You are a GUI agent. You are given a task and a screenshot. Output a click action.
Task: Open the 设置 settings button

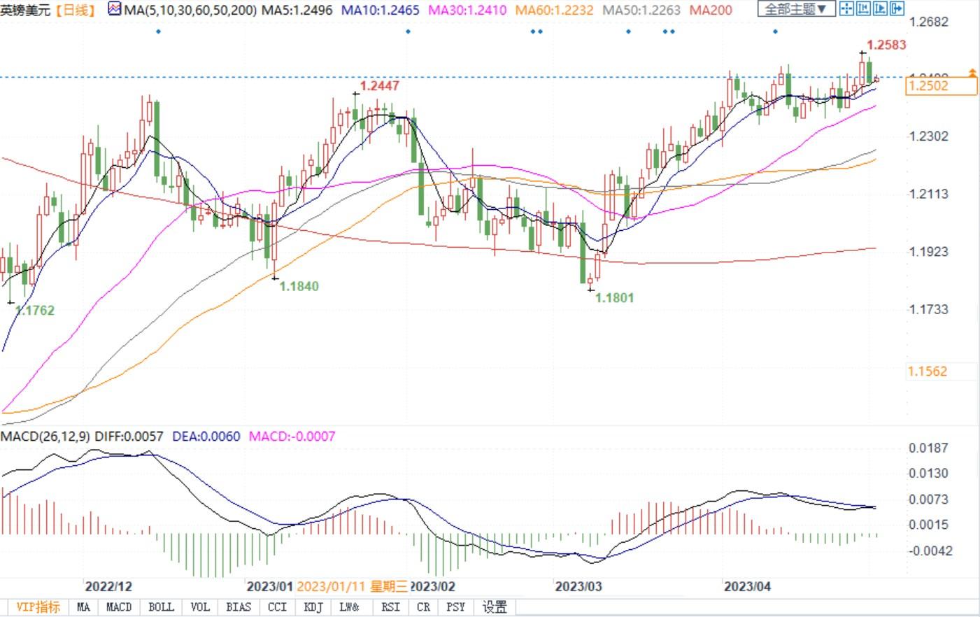click(495, 607)
